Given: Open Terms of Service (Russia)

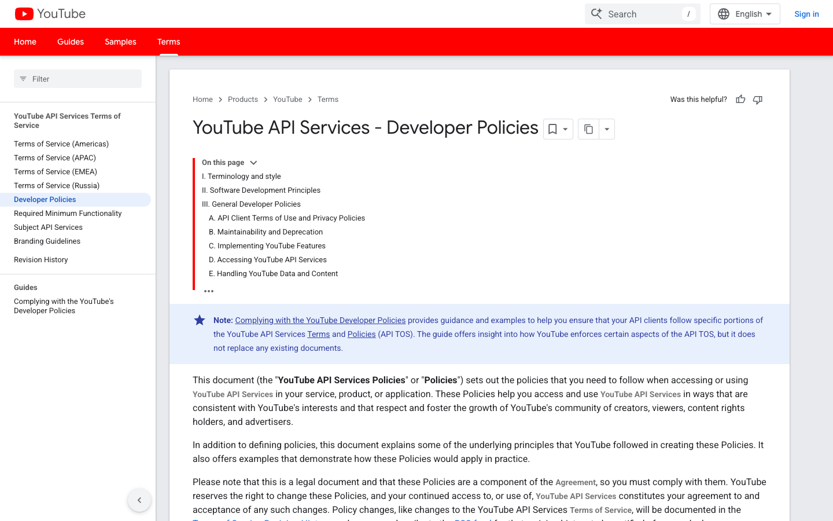Looking at the screenshot, I should click(x=57, y=185).
